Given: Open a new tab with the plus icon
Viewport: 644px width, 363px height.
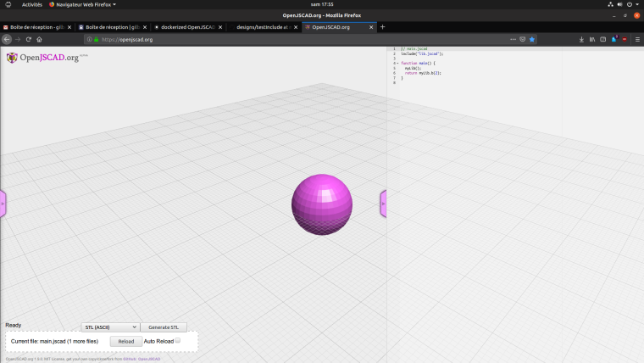Looking at the screenshot, I should click(x=382, y=27).
